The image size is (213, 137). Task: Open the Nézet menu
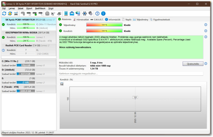[x=21, y=9]
